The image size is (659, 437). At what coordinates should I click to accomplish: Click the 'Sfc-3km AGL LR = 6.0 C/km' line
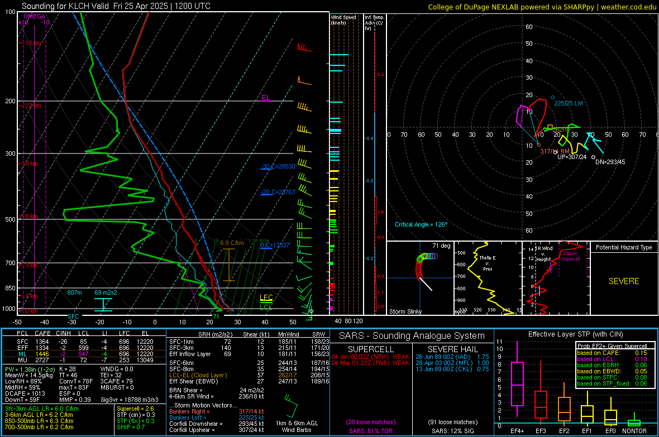point(42,409)
